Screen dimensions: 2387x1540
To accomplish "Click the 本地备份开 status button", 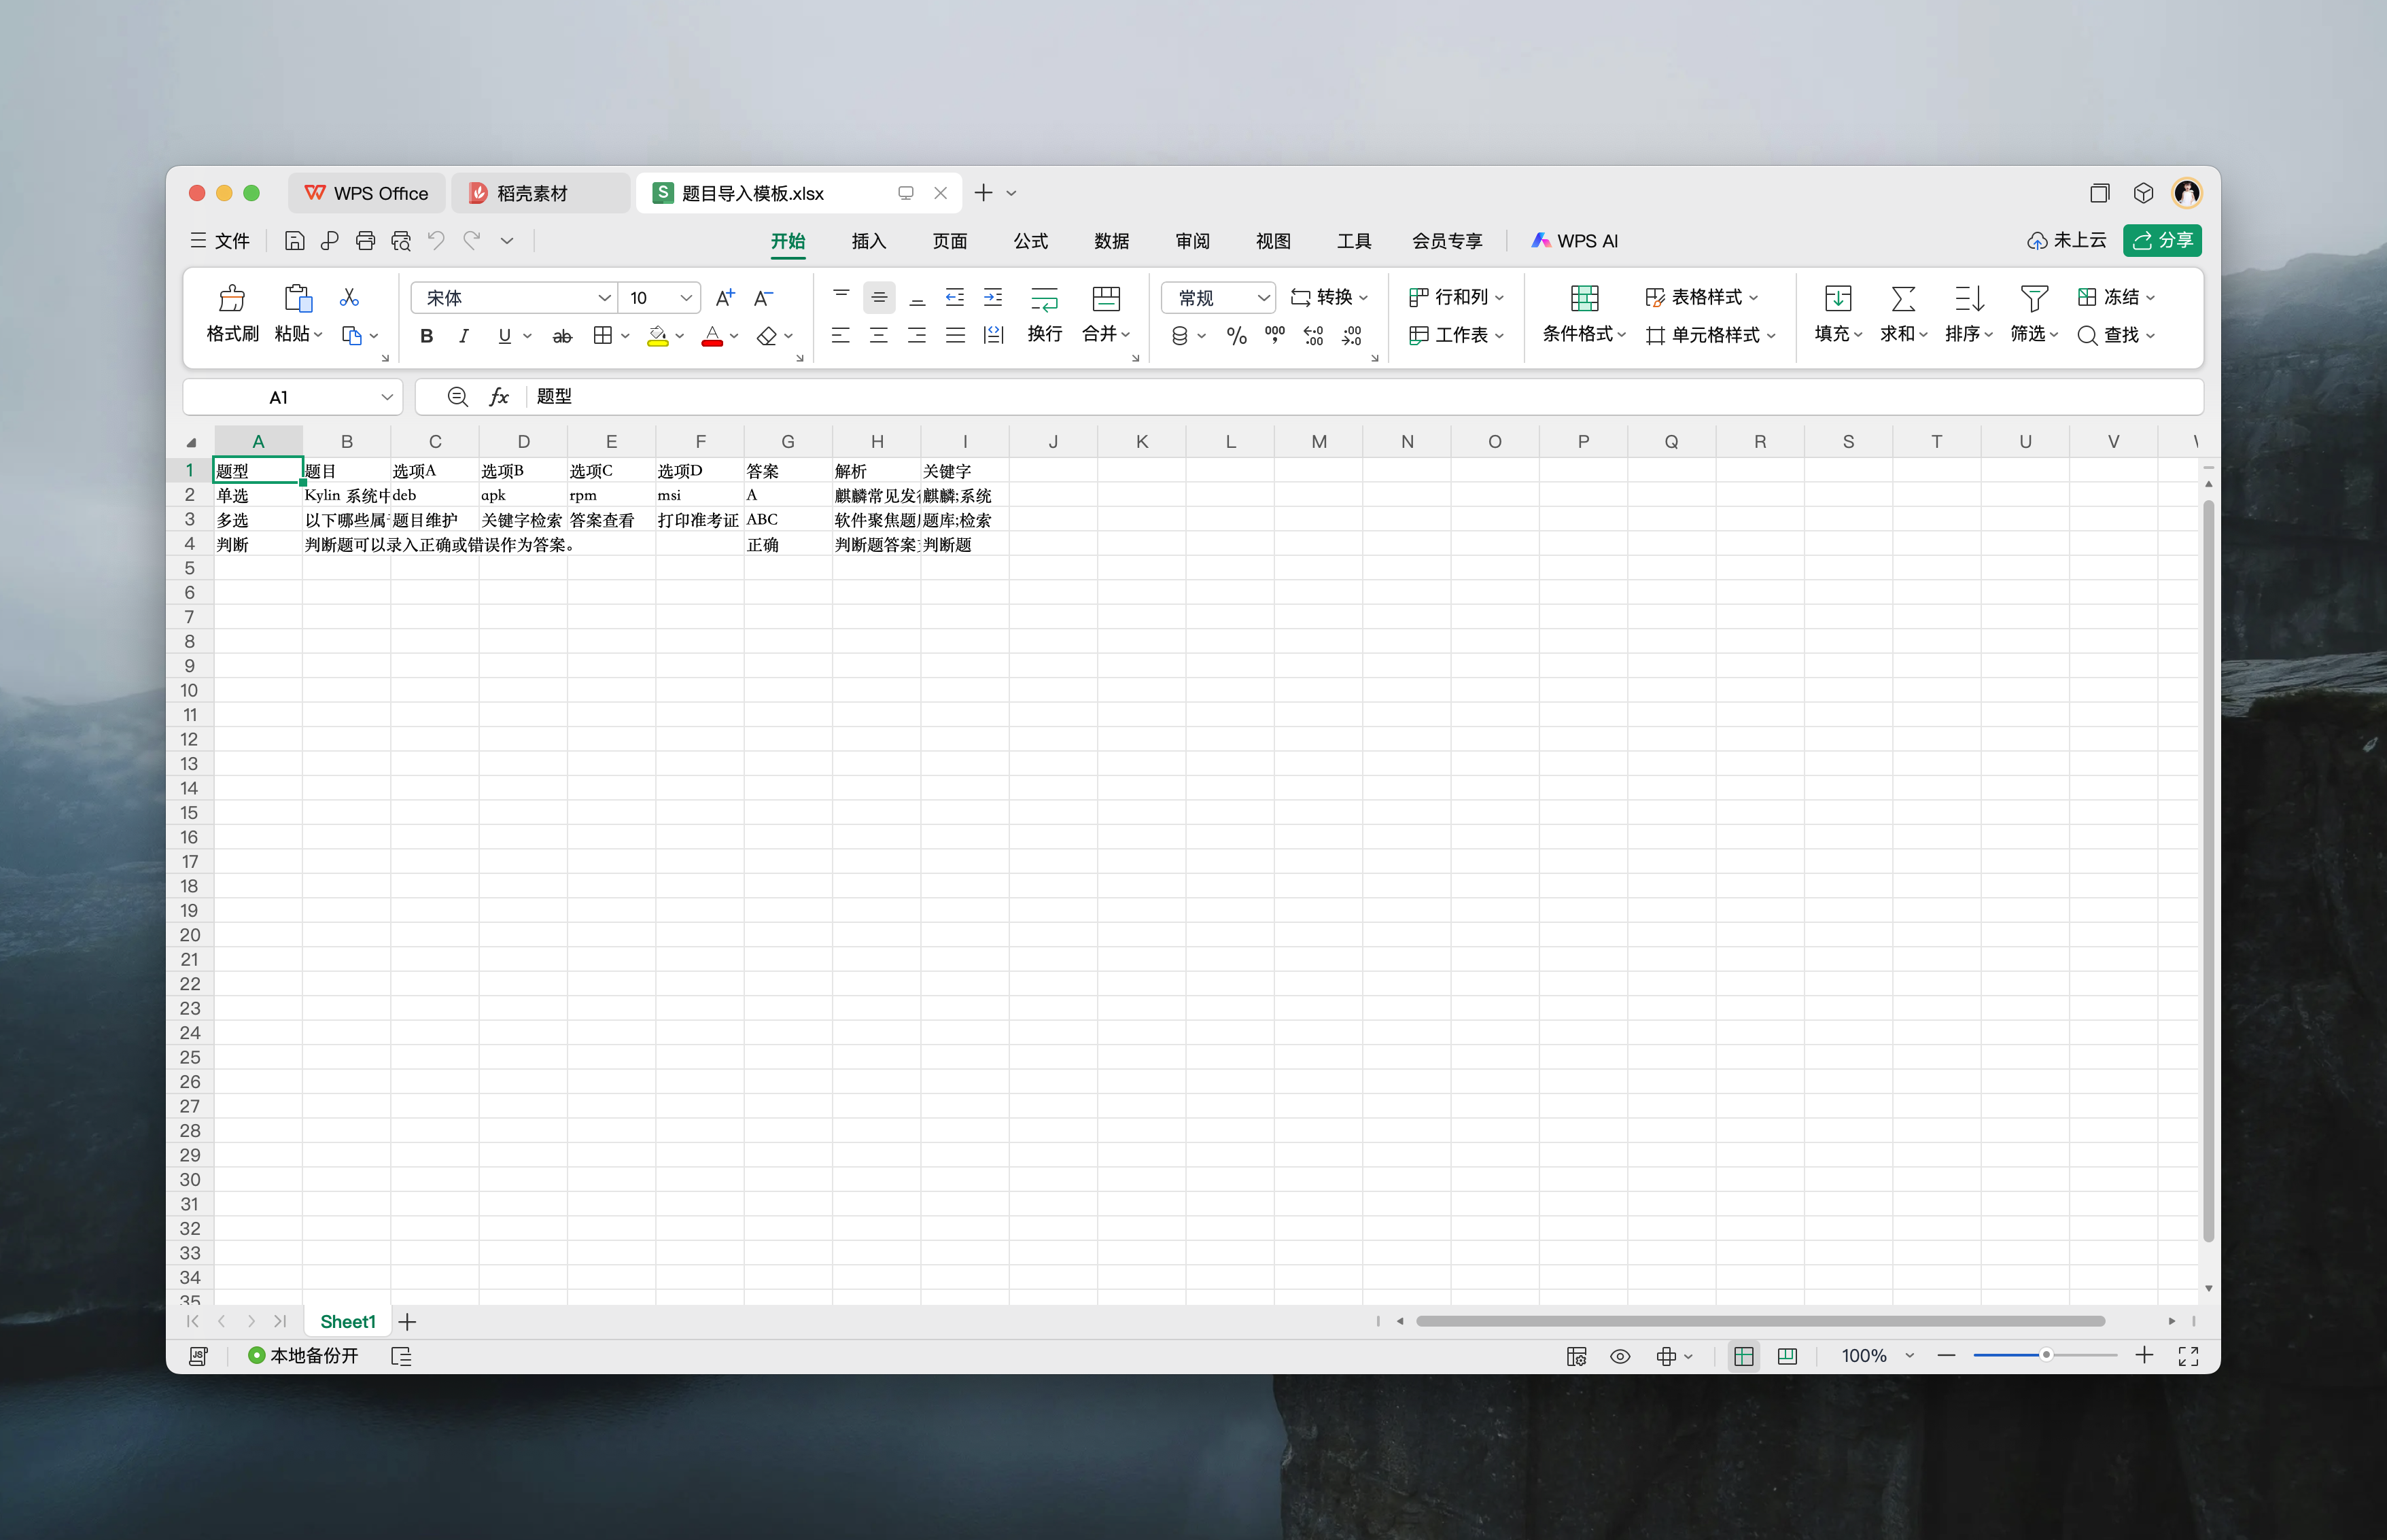I will click(303, 1356).
